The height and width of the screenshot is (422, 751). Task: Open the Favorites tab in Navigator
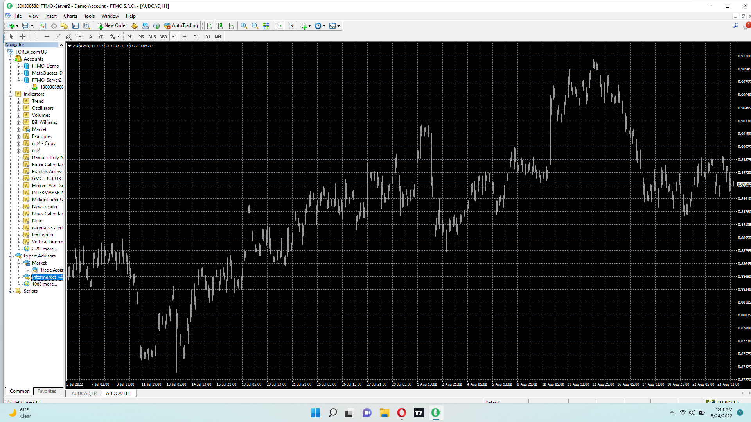pos(47,391)
